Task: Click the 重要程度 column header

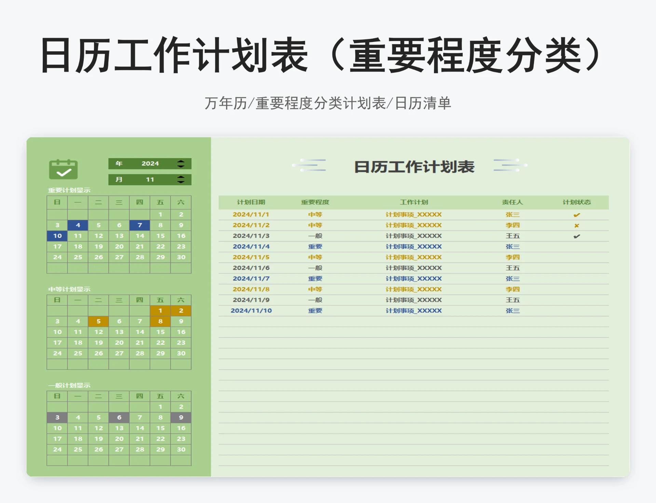Action: 315,202
